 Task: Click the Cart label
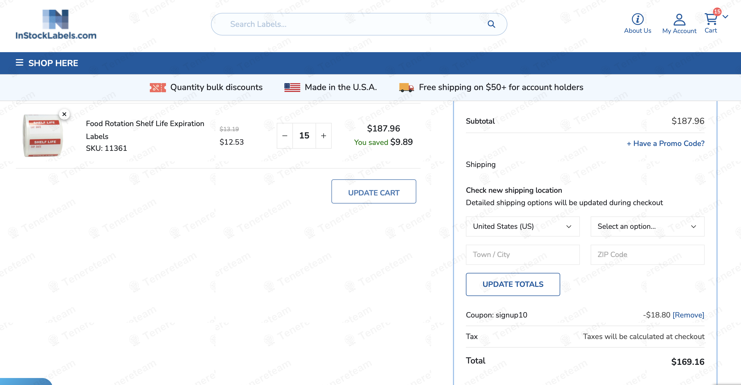711,30
